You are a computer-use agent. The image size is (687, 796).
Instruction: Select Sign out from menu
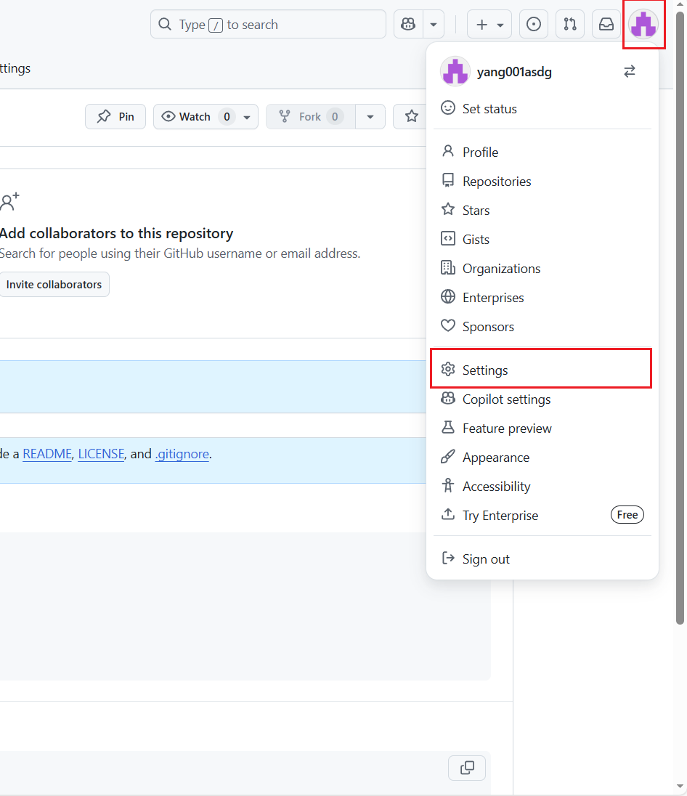541,559
